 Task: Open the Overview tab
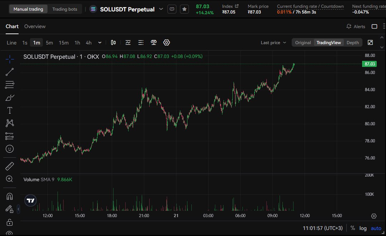point(35,26)
